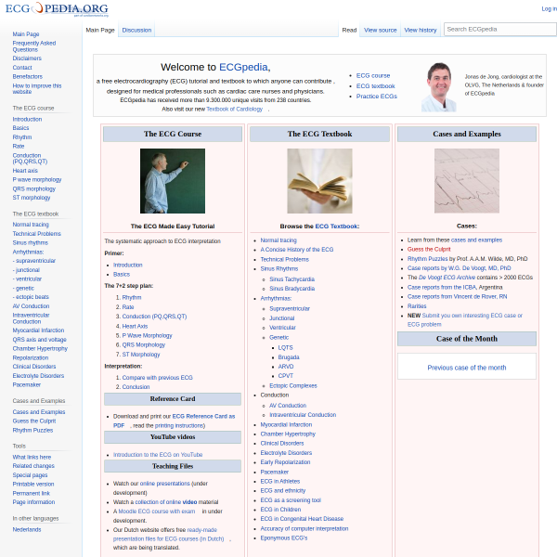Open Frequently Asked Questions link
Image resolution: width=557 pixels, height=557 pixels.
click(34, 46)
